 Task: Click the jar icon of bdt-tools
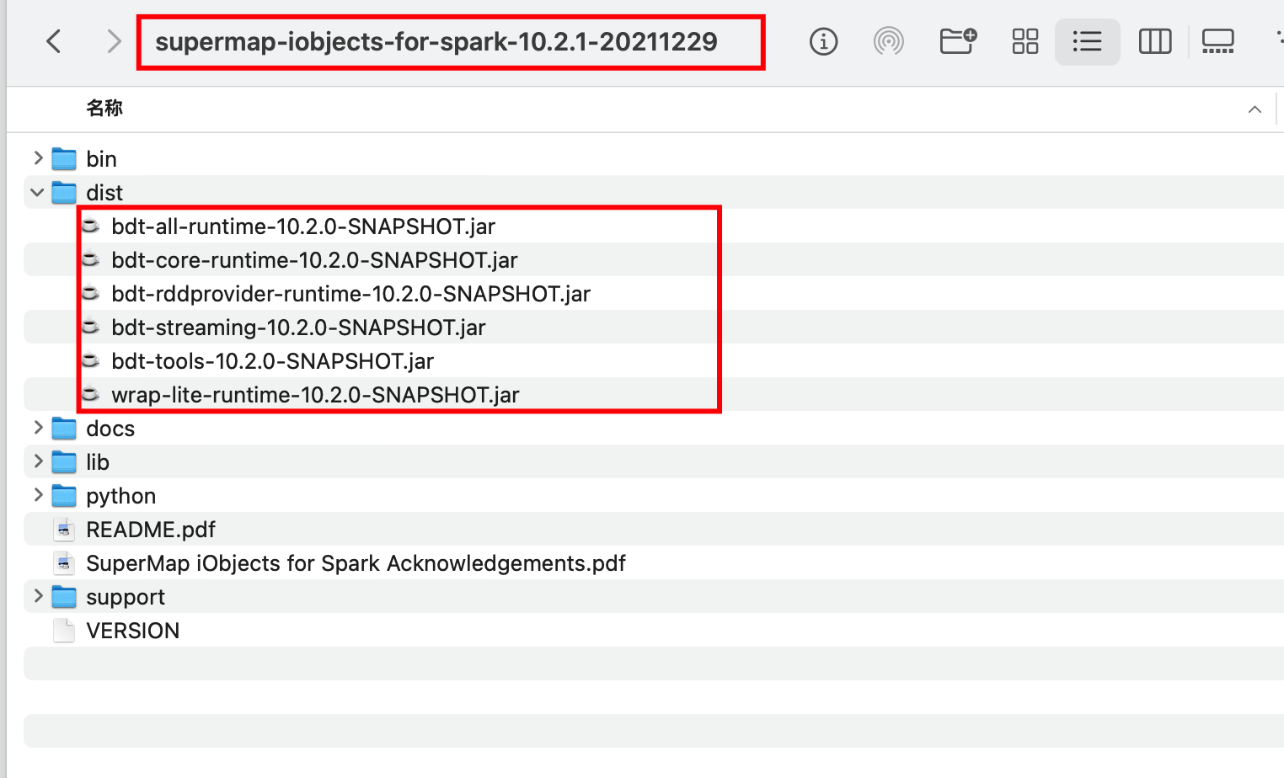point(90,360)
